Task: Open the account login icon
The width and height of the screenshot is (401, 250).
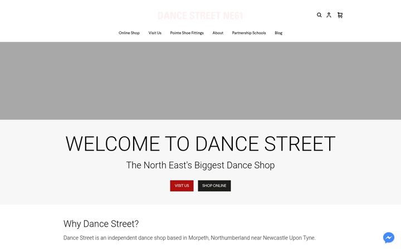Action: tap(329, 15)
